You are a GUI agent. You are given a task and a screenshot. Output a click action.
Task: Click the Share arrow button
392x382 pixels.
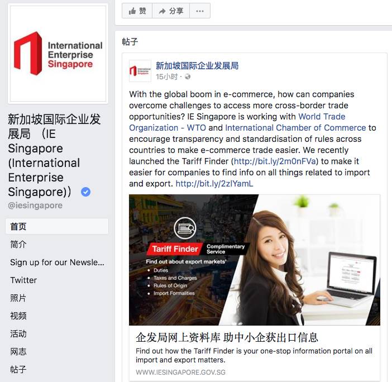click(x=171, y=11)
